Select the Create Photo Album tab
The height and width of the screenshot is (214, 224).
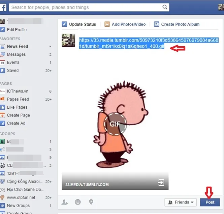tap(177, 24)
